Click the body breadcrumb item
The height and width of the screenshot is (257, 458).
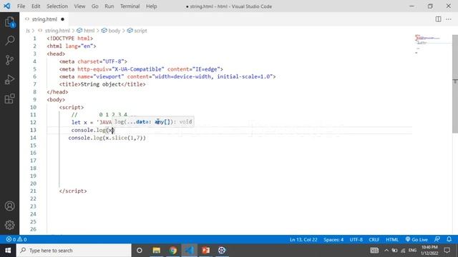[114, 31]
